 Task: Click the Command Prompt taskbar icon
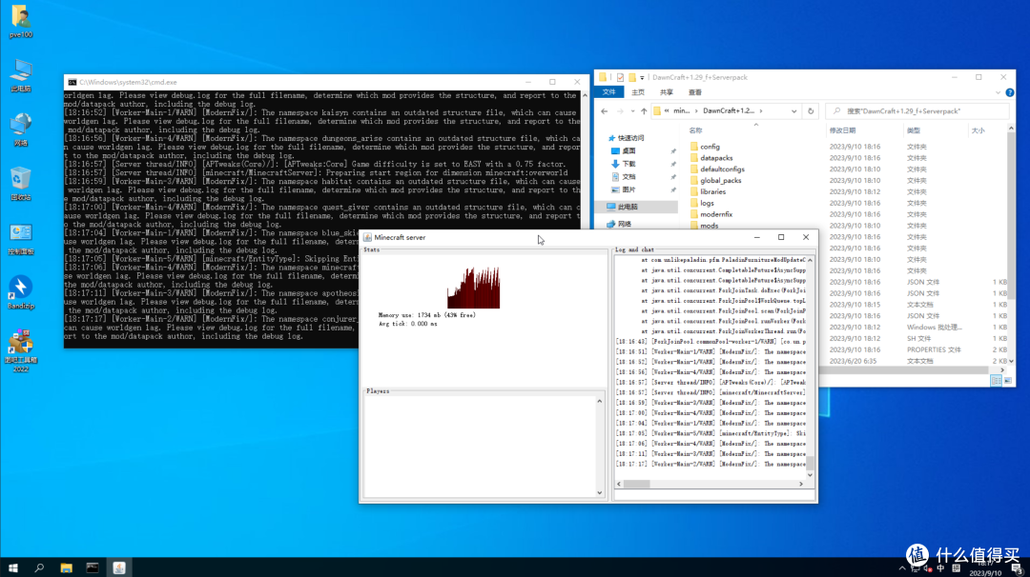pyautogui.click(x=92, y=567)
